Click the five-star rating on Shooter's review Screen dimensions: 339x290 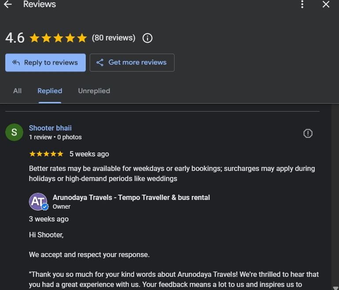click(46, 154)
